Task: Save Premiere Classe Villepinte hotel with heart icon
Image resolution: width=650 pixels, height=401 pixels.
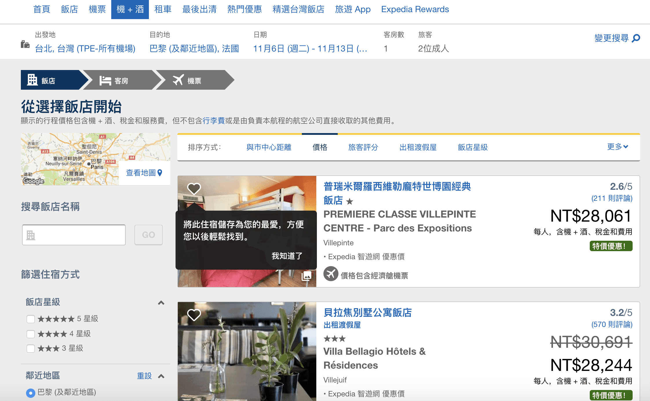Action: [x=194, y=189]
